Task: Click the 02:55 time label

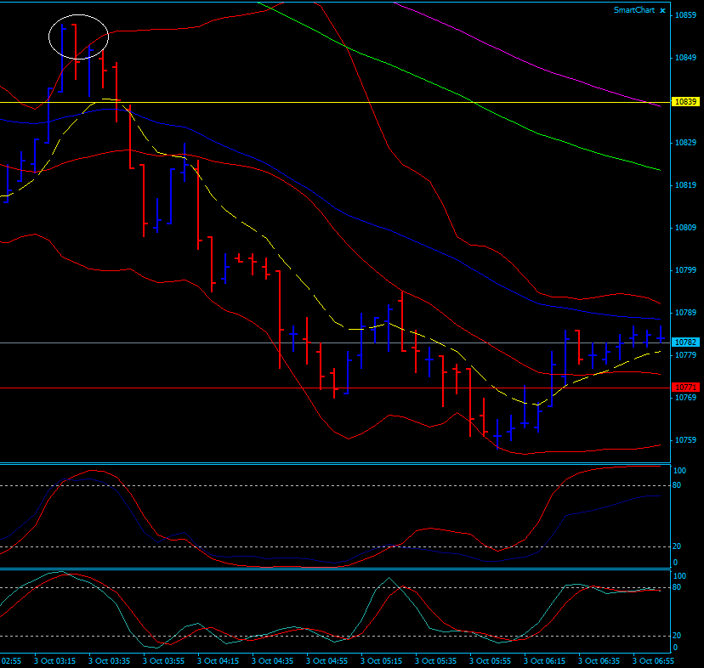Action: (x=11, y=661)
